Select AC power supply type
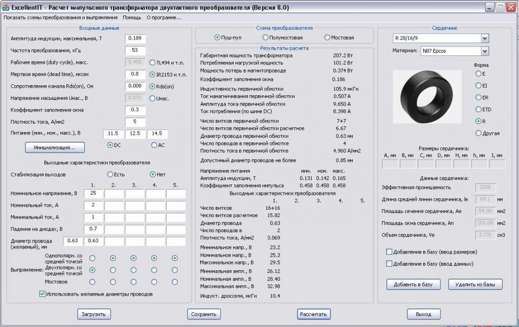 point(154,145)
